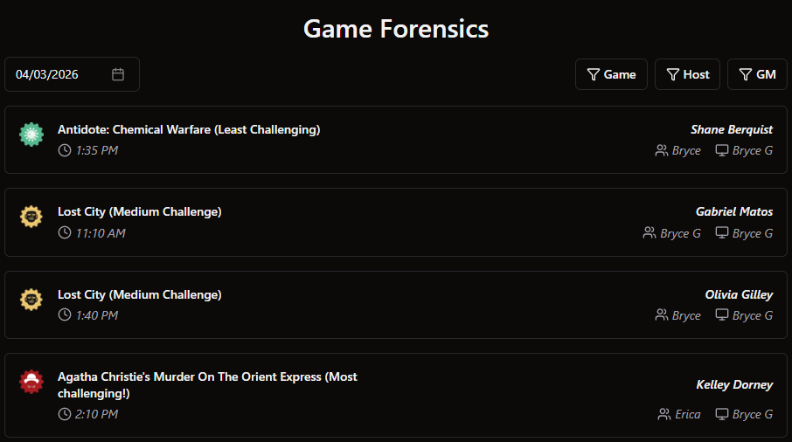
Task: Click the clock icon next to 1:35 PM
Action: [x=65, y=150]
